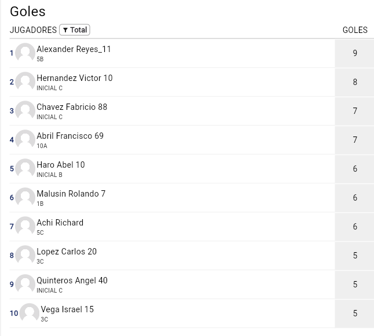374x336 pixels.
Task: Click Lopez Carlos 20's profile avatar
Action: click(x=25, y=255)
